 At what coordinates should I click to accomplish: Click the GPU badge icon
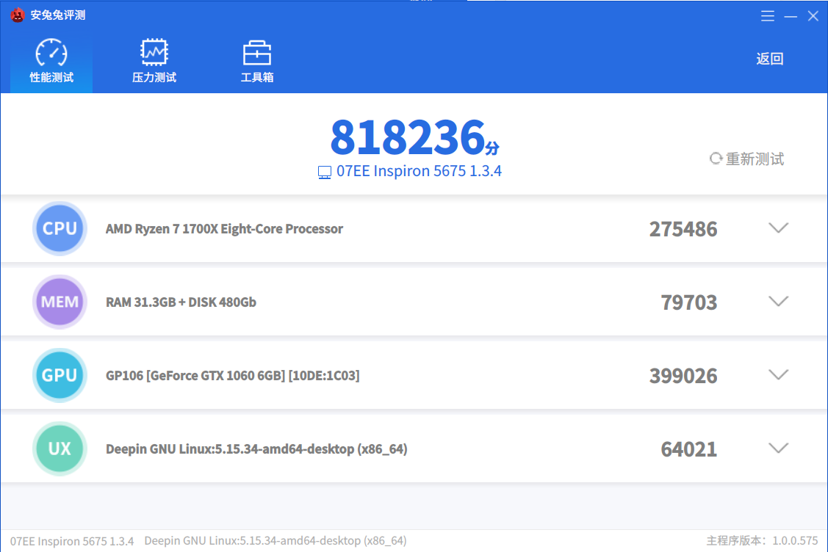pos(60,375)
